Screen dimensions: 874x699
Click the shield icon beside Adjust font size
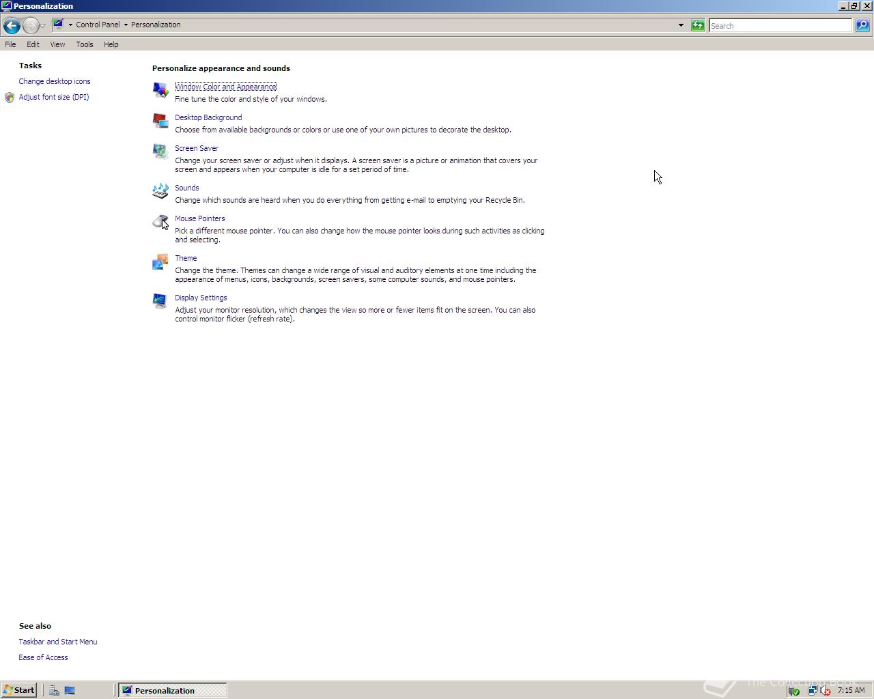coord(10,98)
